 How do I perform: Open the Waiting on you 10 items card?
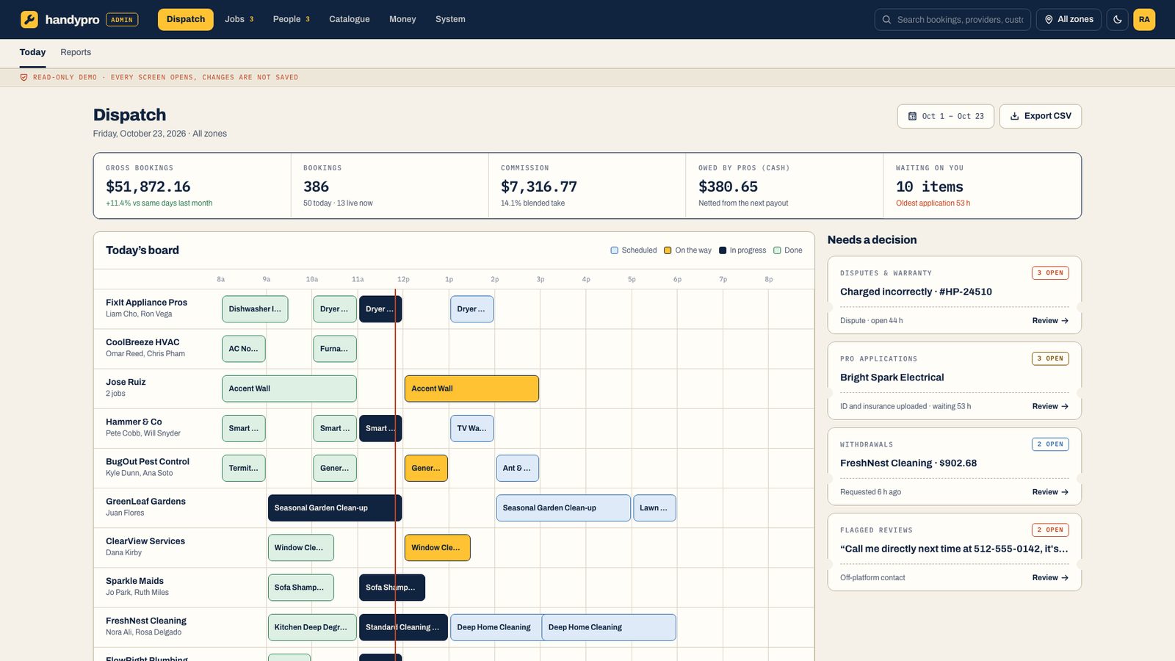click(982, 186)
